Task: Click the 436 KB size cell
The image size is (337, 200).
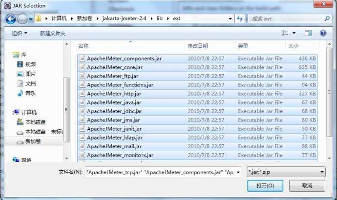Action: point(307,59)
